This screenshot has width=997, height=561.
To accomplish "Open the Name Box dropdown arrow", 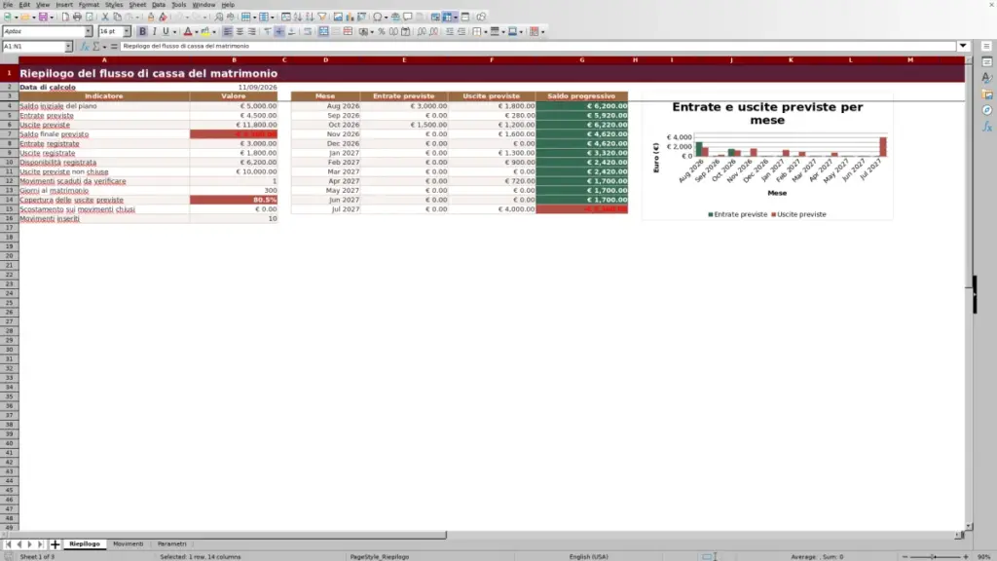I will [68, 47].
